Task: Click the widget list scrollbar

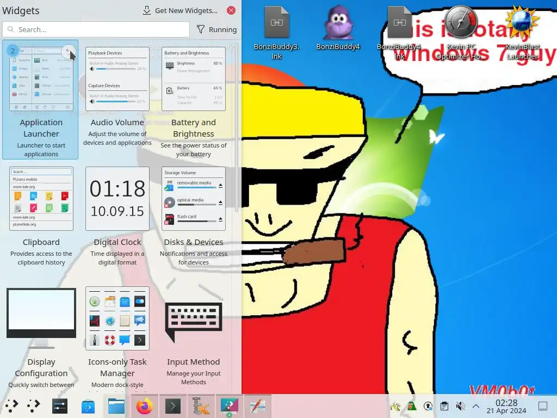Action: pyautogui.click(x=237, y=128)
